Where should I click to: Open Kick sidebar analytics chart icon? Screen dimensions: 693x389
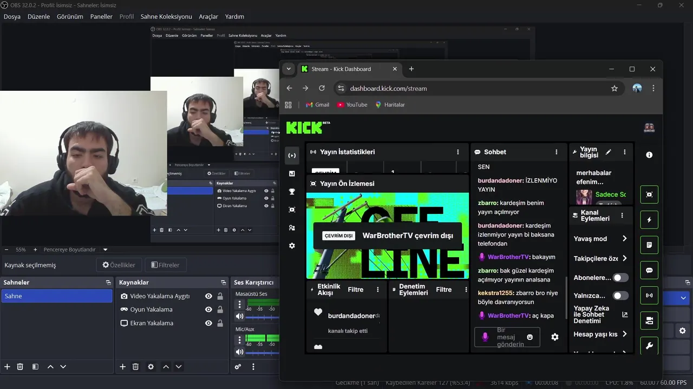pyautogui.click(x=292, y=173)
